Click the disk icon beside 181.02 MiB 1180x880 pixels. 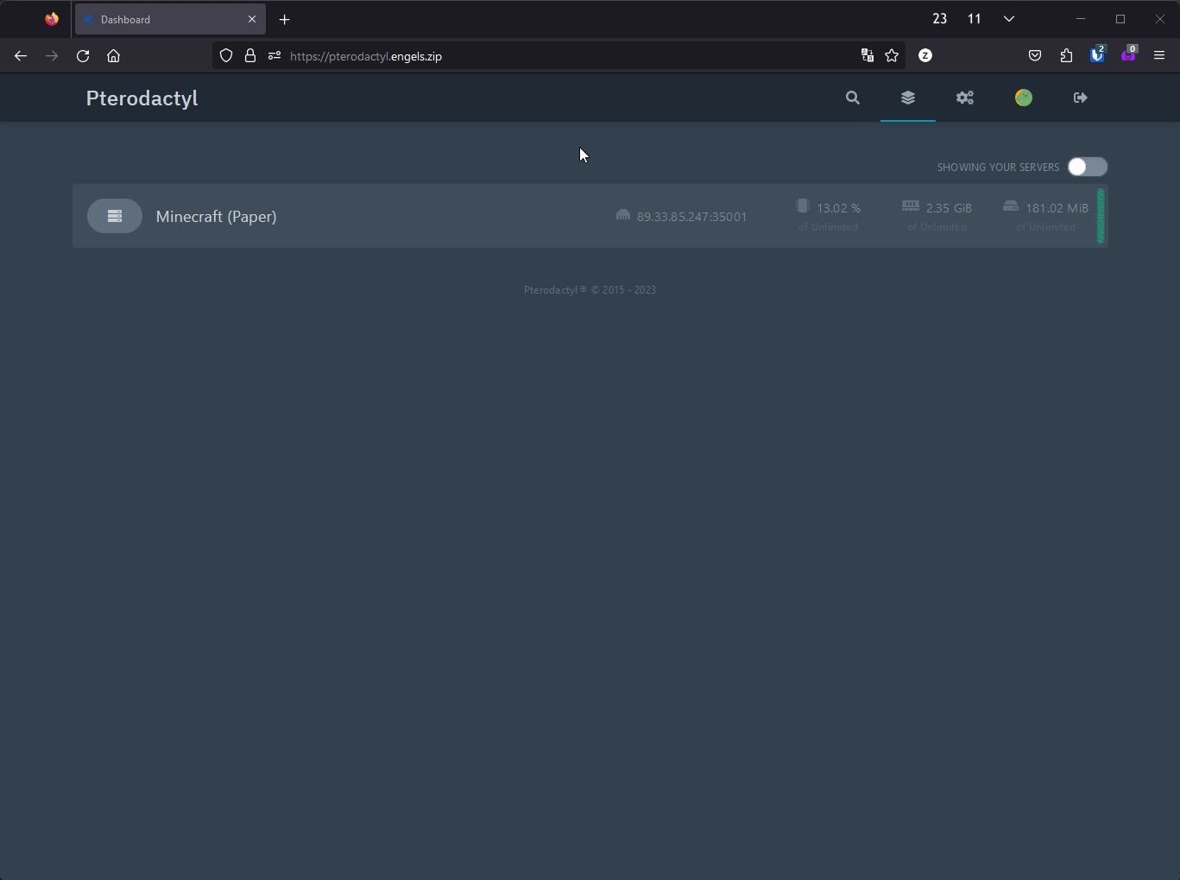(1011, 206)
